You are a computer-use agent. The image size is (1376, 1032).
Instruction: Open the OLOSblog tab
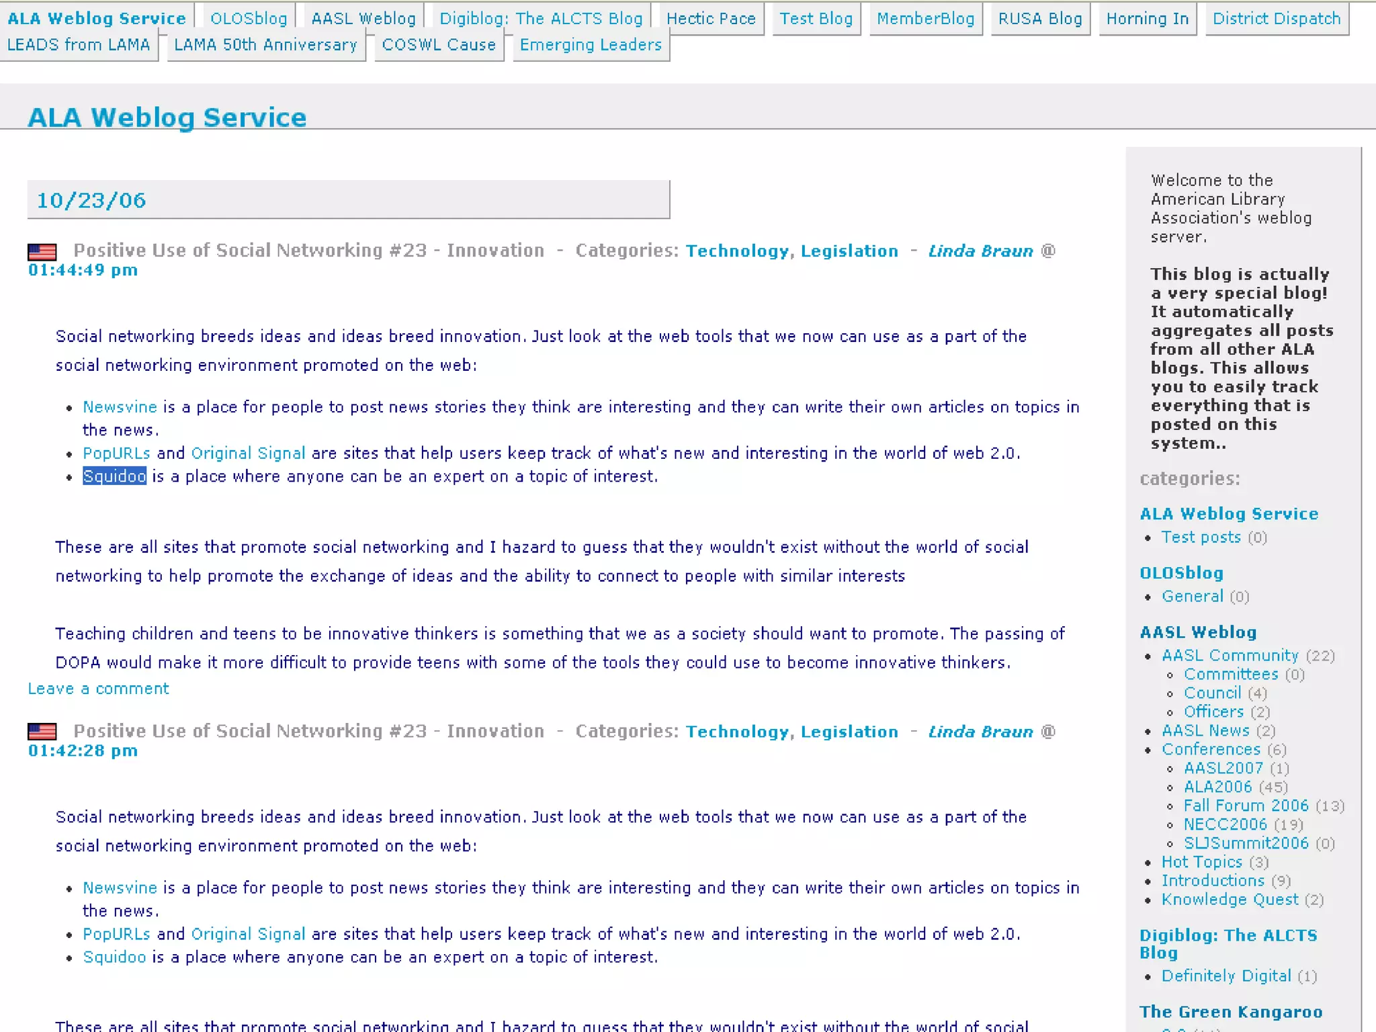pyautogui.click(x=248, y=19)
